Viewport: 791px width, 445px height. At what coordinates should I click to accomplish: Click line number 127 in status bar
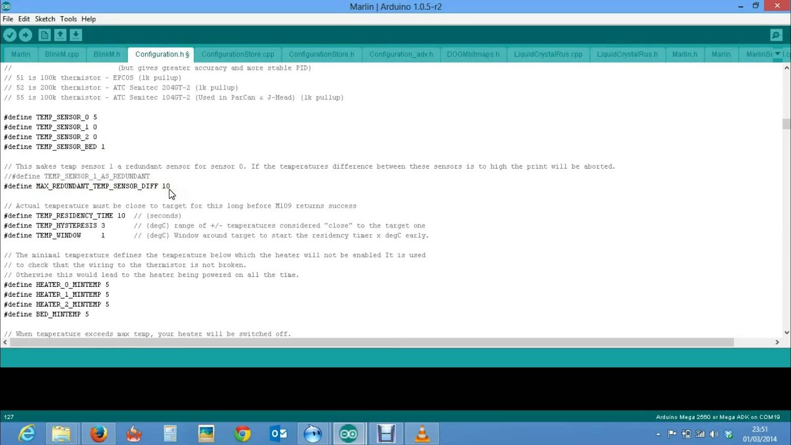tap(9, 417)
